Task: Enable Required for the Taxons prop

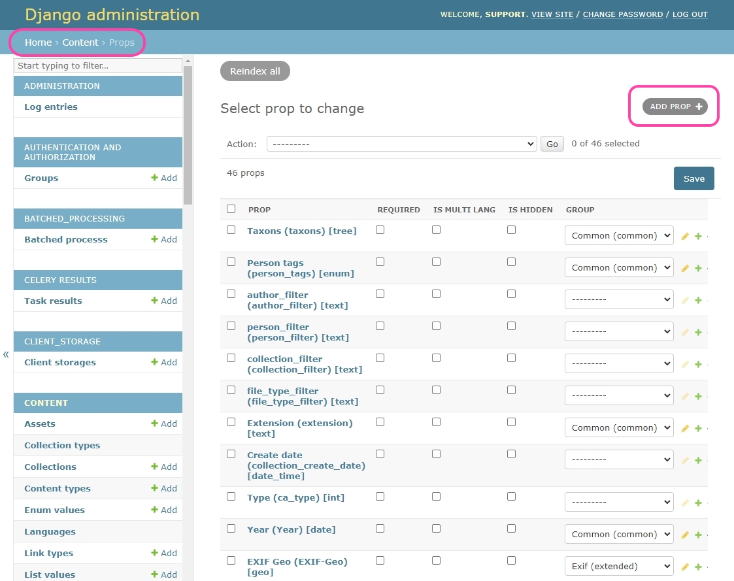Action: (380, 230)
